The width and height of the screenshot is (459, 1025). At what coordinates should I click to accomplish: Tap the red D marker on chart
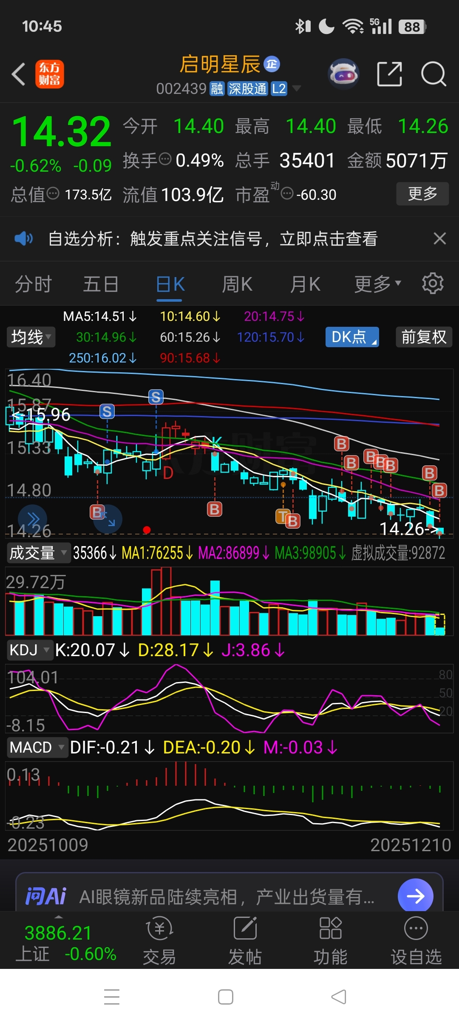coord(168,473)
